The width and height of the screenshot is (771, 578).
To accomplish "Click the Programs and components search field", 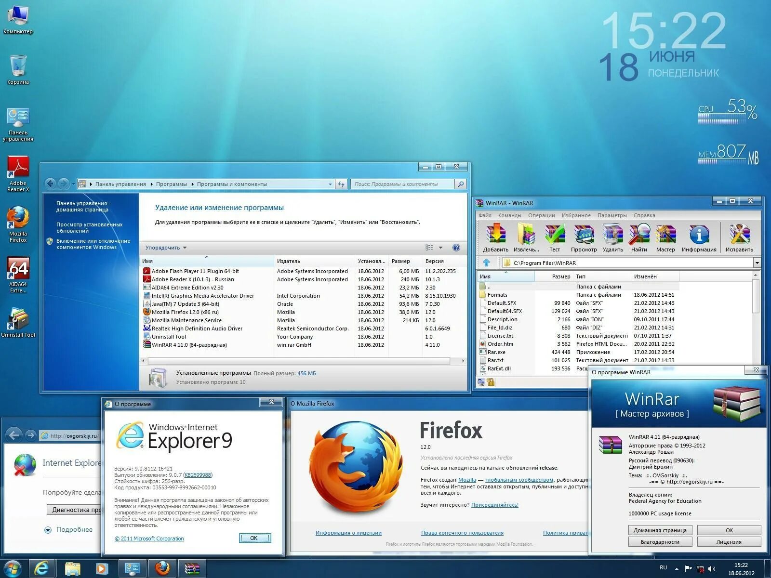I will click(x=403, y=184).
